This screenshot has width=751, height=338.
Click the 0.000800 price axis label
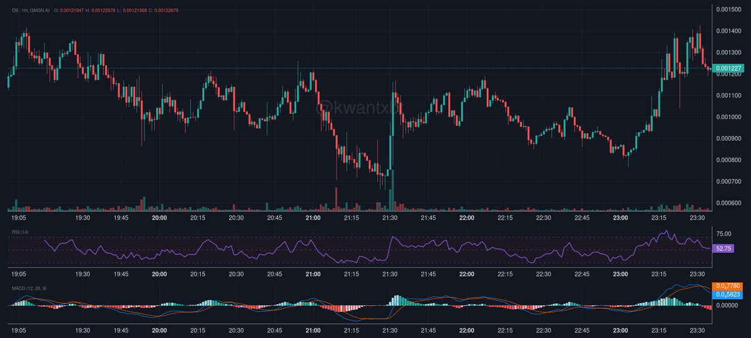(728, 160)
